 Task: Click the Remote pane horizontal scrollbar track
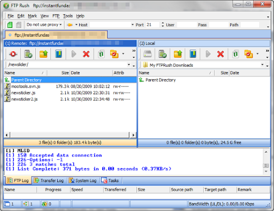[x=70, y=135]
